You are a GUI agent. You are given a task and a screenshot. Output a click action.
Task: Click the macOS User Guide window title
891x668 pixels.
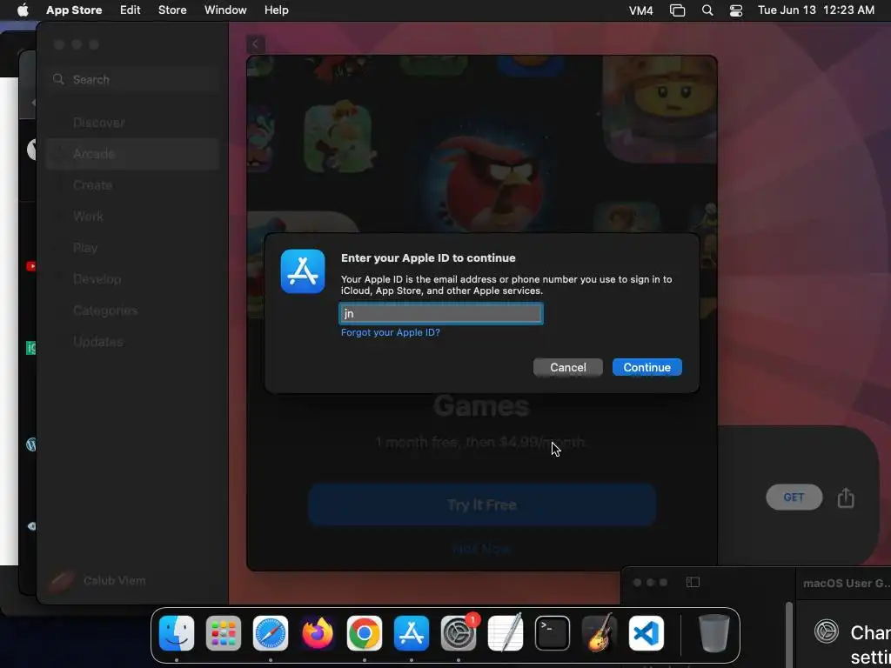[846, 584]
